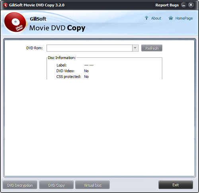Minimize the GiliSoft window

[x=184, y=5]
